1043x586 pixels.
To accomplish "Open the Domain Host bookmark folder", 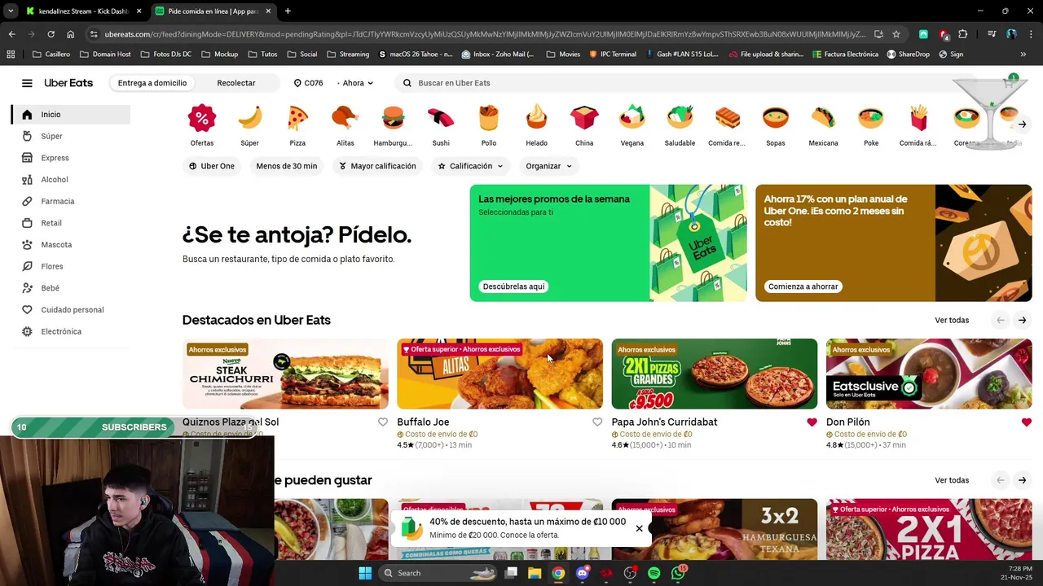I will click(105, 55).
